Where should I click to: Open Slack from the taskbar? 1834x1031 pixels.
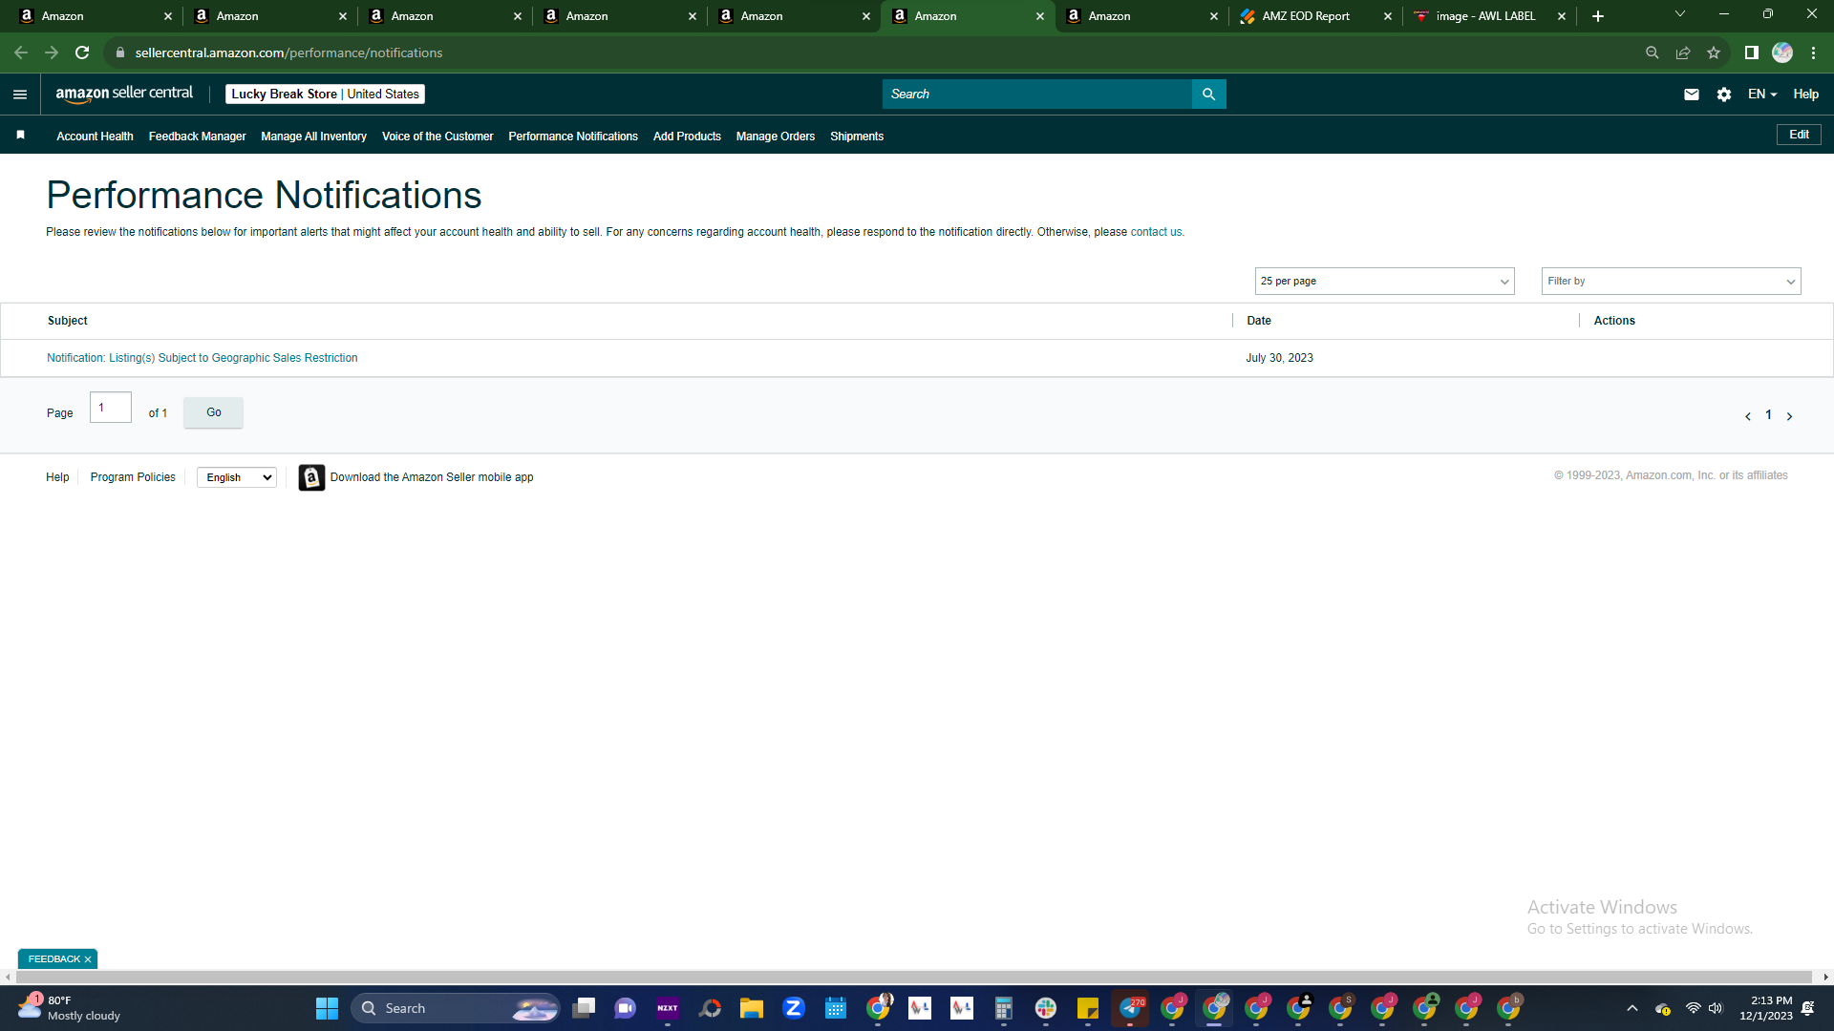click(x=1046, y=1008)
